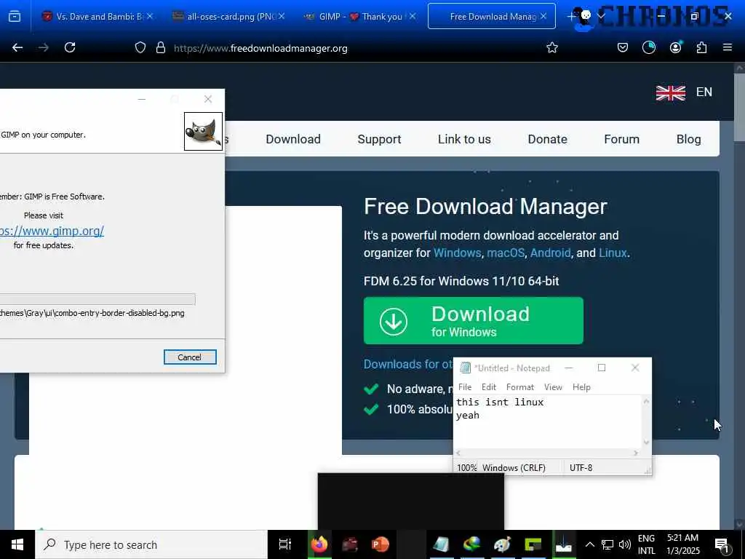745x559 pixels.
Task: Open the tracking protection shield icon
Action: click(140, 47)
